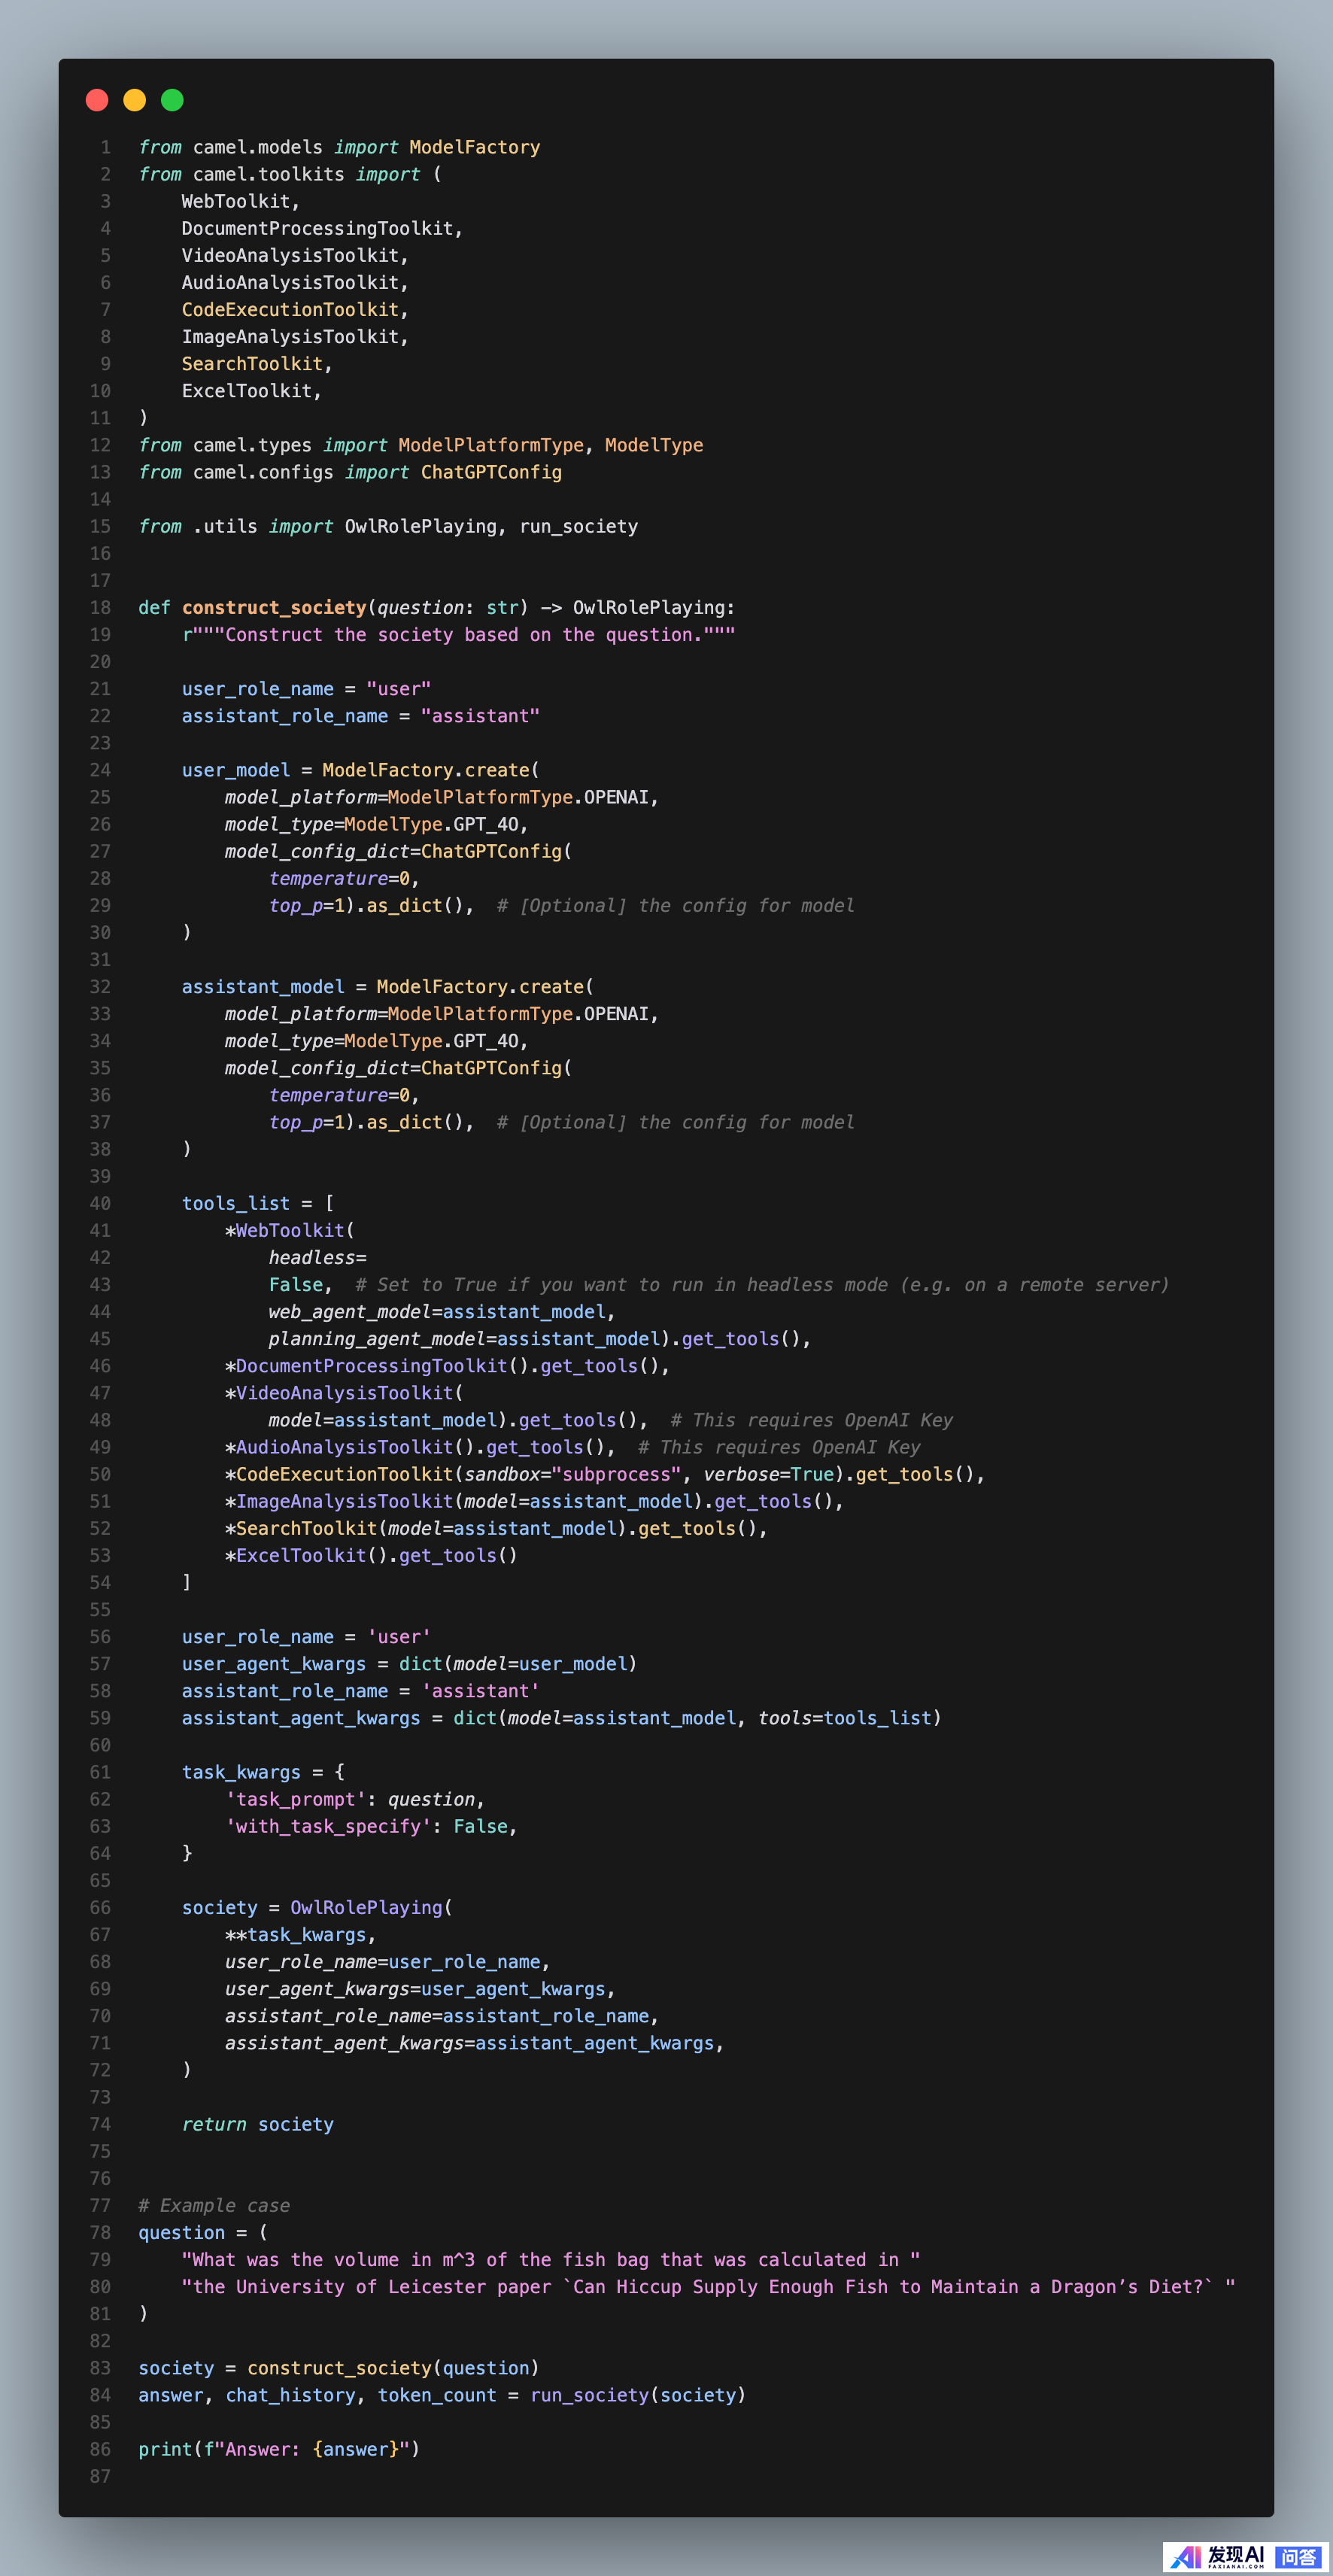The height and width of the screenshot is (2576, 1333).
Task: Place cursor on CodeExecutionToolkit in import list
Action: pyautogui.click(x=290, y=310)
